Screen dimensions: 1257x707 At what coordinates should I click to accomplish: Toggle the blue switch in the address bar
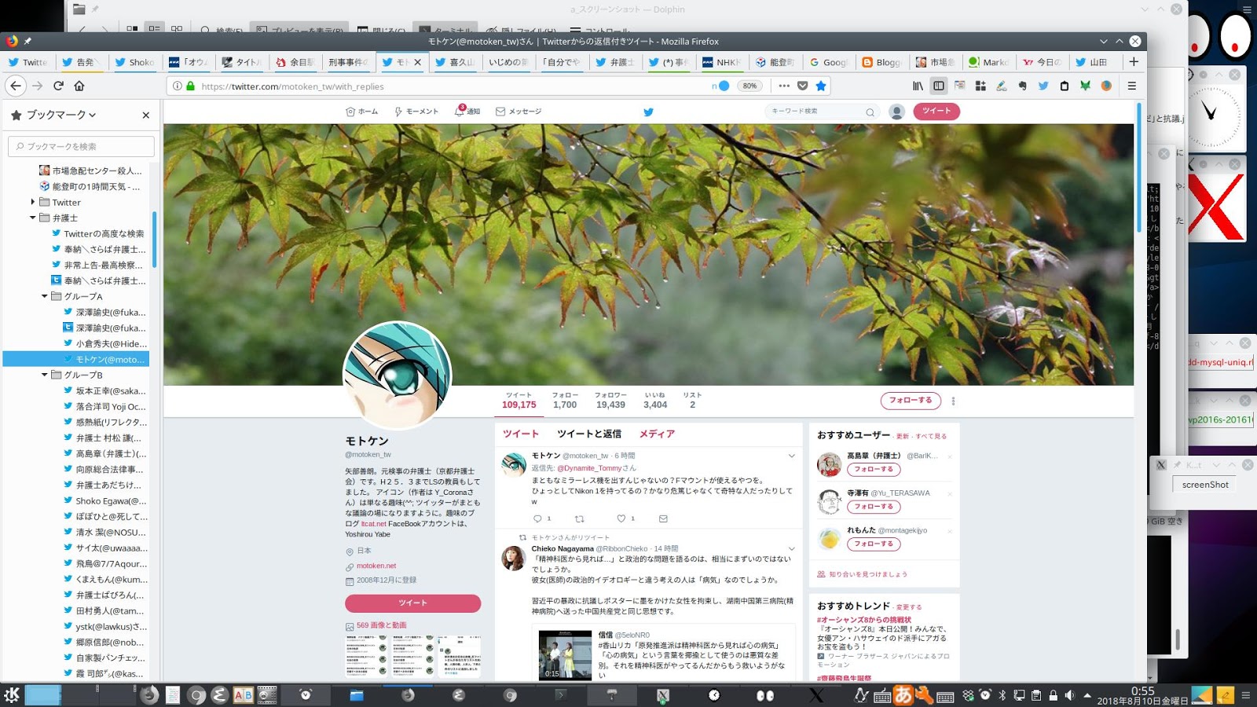click(x=720, y=86)
